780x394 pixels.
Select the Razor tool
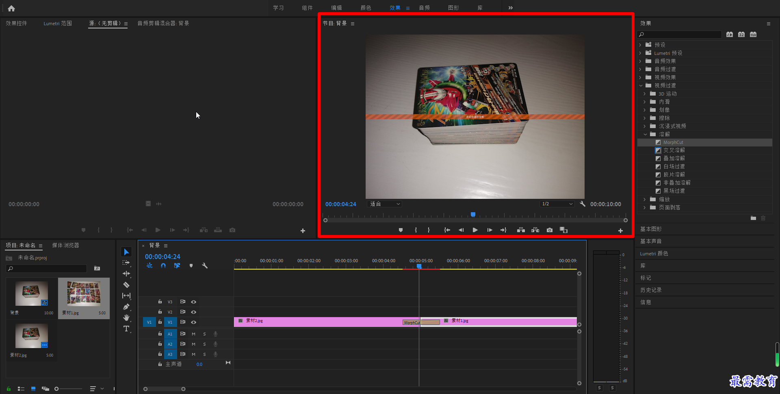126,285
